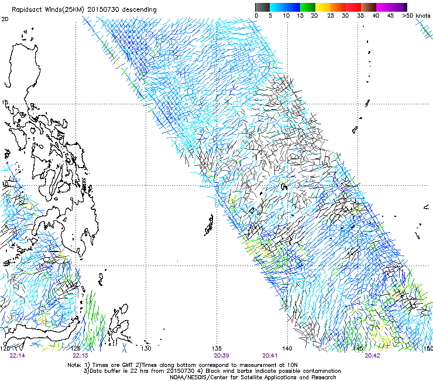Image resolution: width=433 pixels, height=381 pixels.
Task: Click the yellow 20-25 knots color band
Action: (x=323, y=7)
